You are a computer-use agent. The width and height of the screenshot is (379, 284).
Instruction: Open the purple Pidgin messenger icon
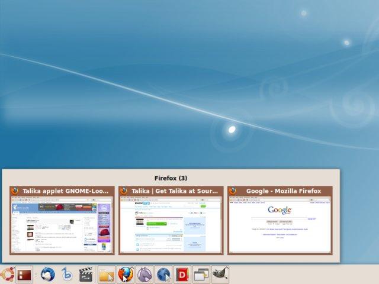(x=144, y=275)
